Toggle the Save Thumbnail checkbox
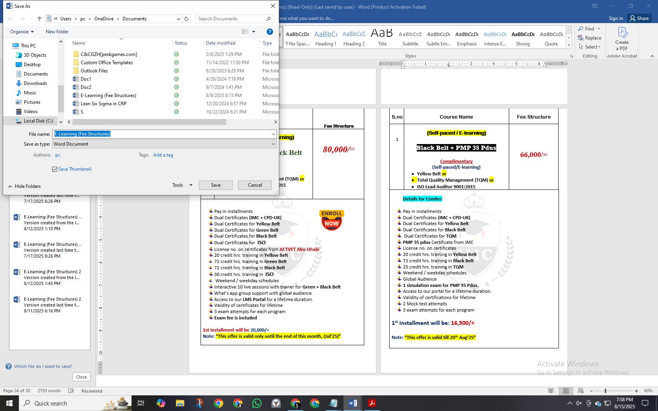Image resolution: width=658 pixels, height=411 pixels. (54, 169)
